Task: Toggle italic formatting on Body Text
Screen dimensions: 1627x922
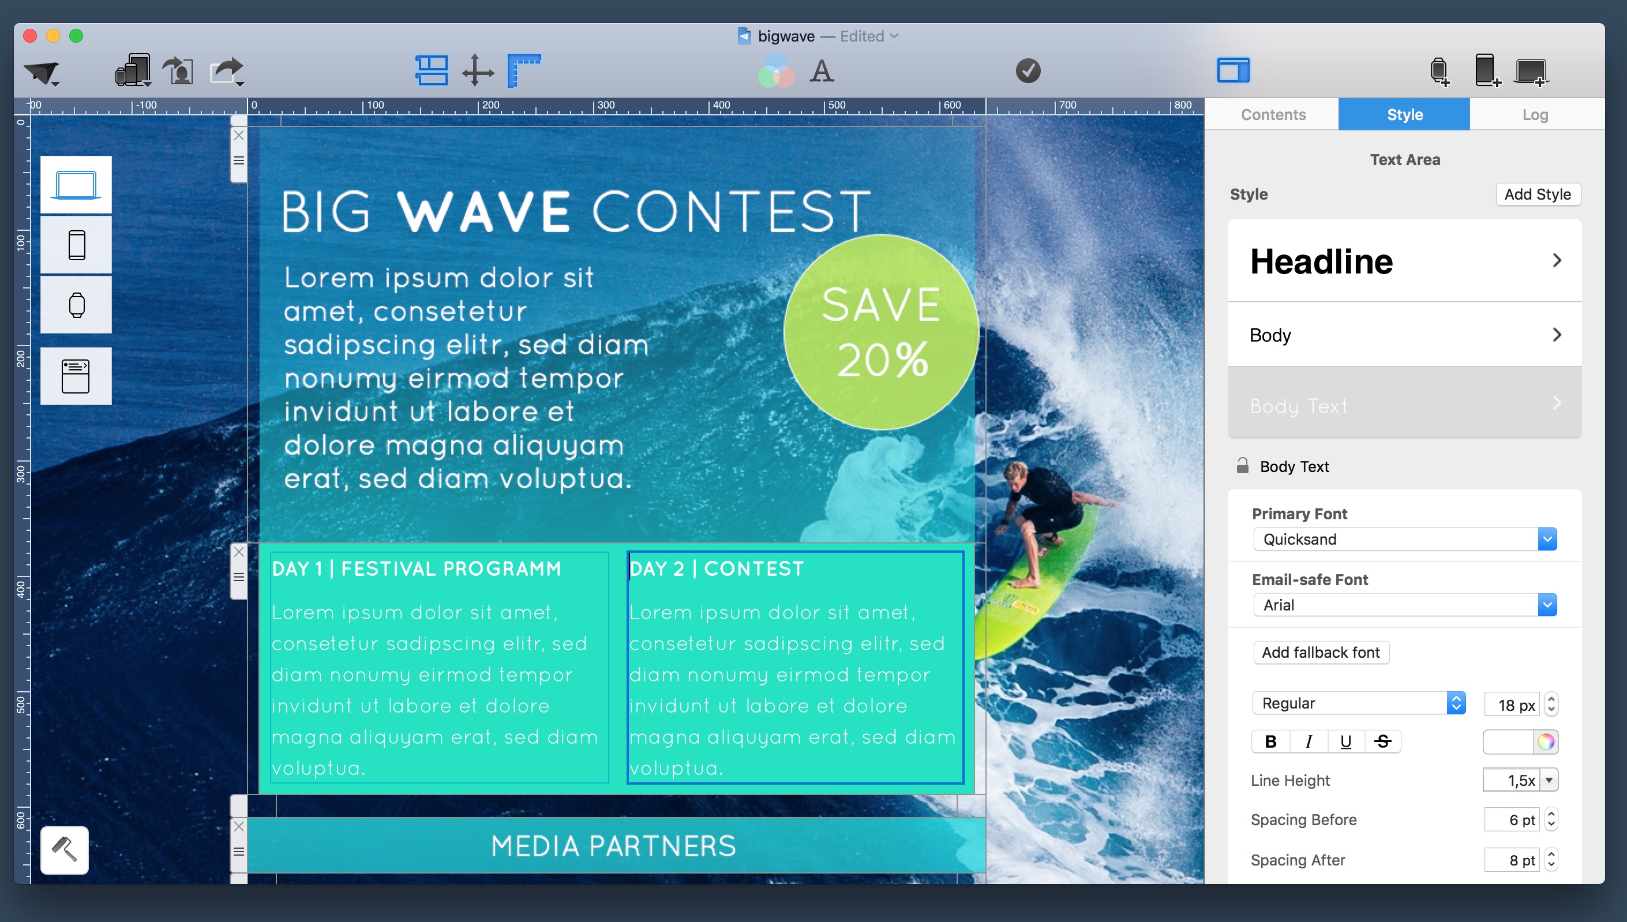Action: click(1309, 740)
